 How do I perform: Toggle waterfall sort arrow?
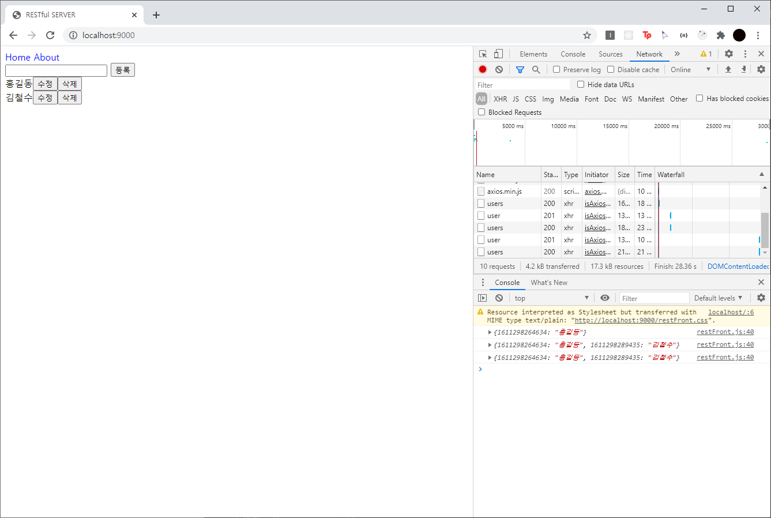pos(762,174)
